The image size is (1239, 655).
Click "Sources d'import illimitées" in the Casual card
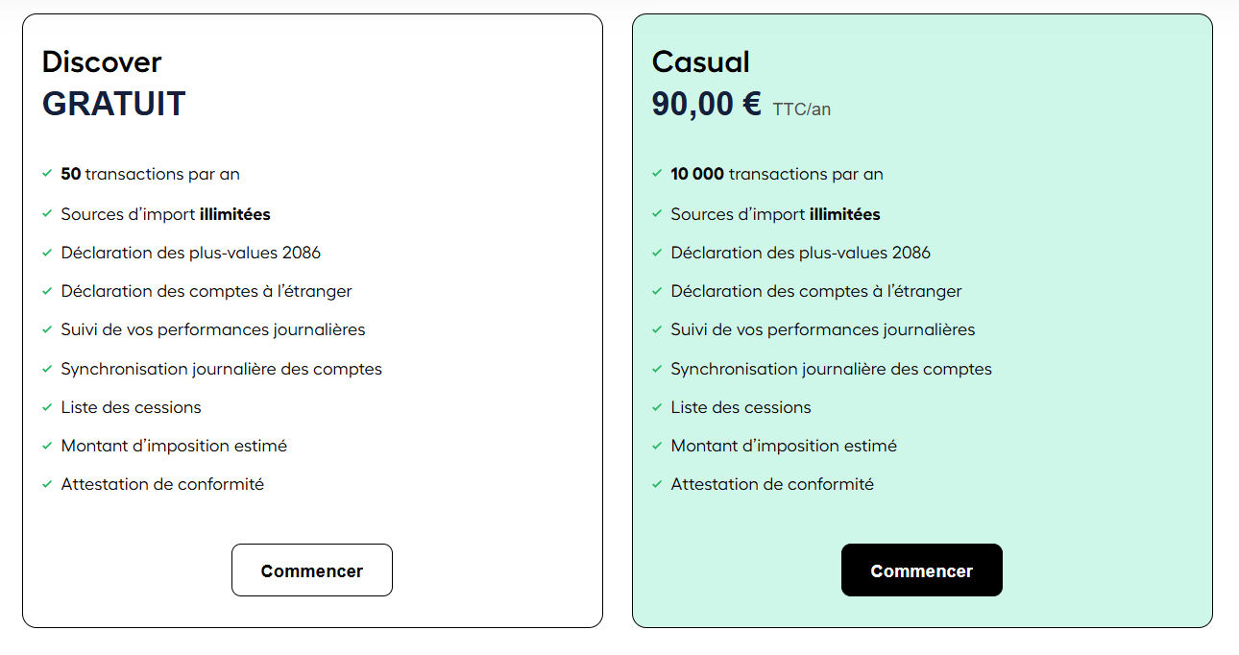coord(774,213)
